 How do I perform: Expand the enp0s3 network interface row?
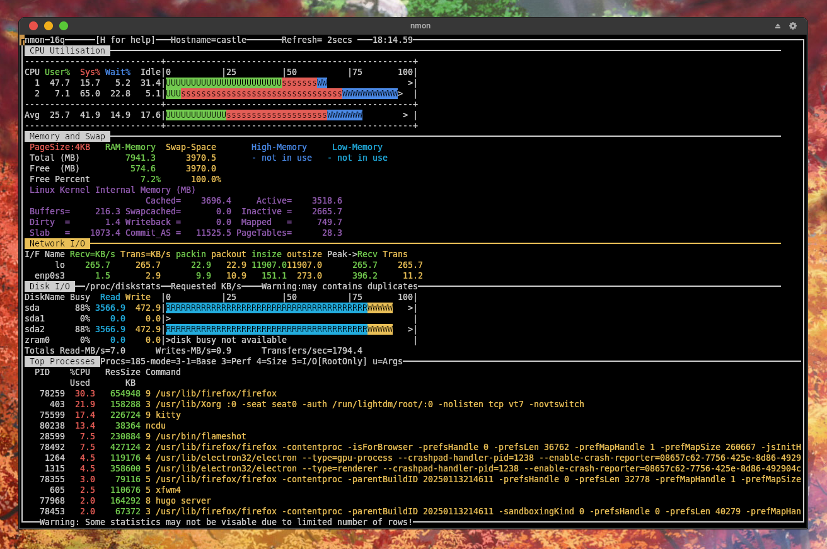(x=49, y=275)
